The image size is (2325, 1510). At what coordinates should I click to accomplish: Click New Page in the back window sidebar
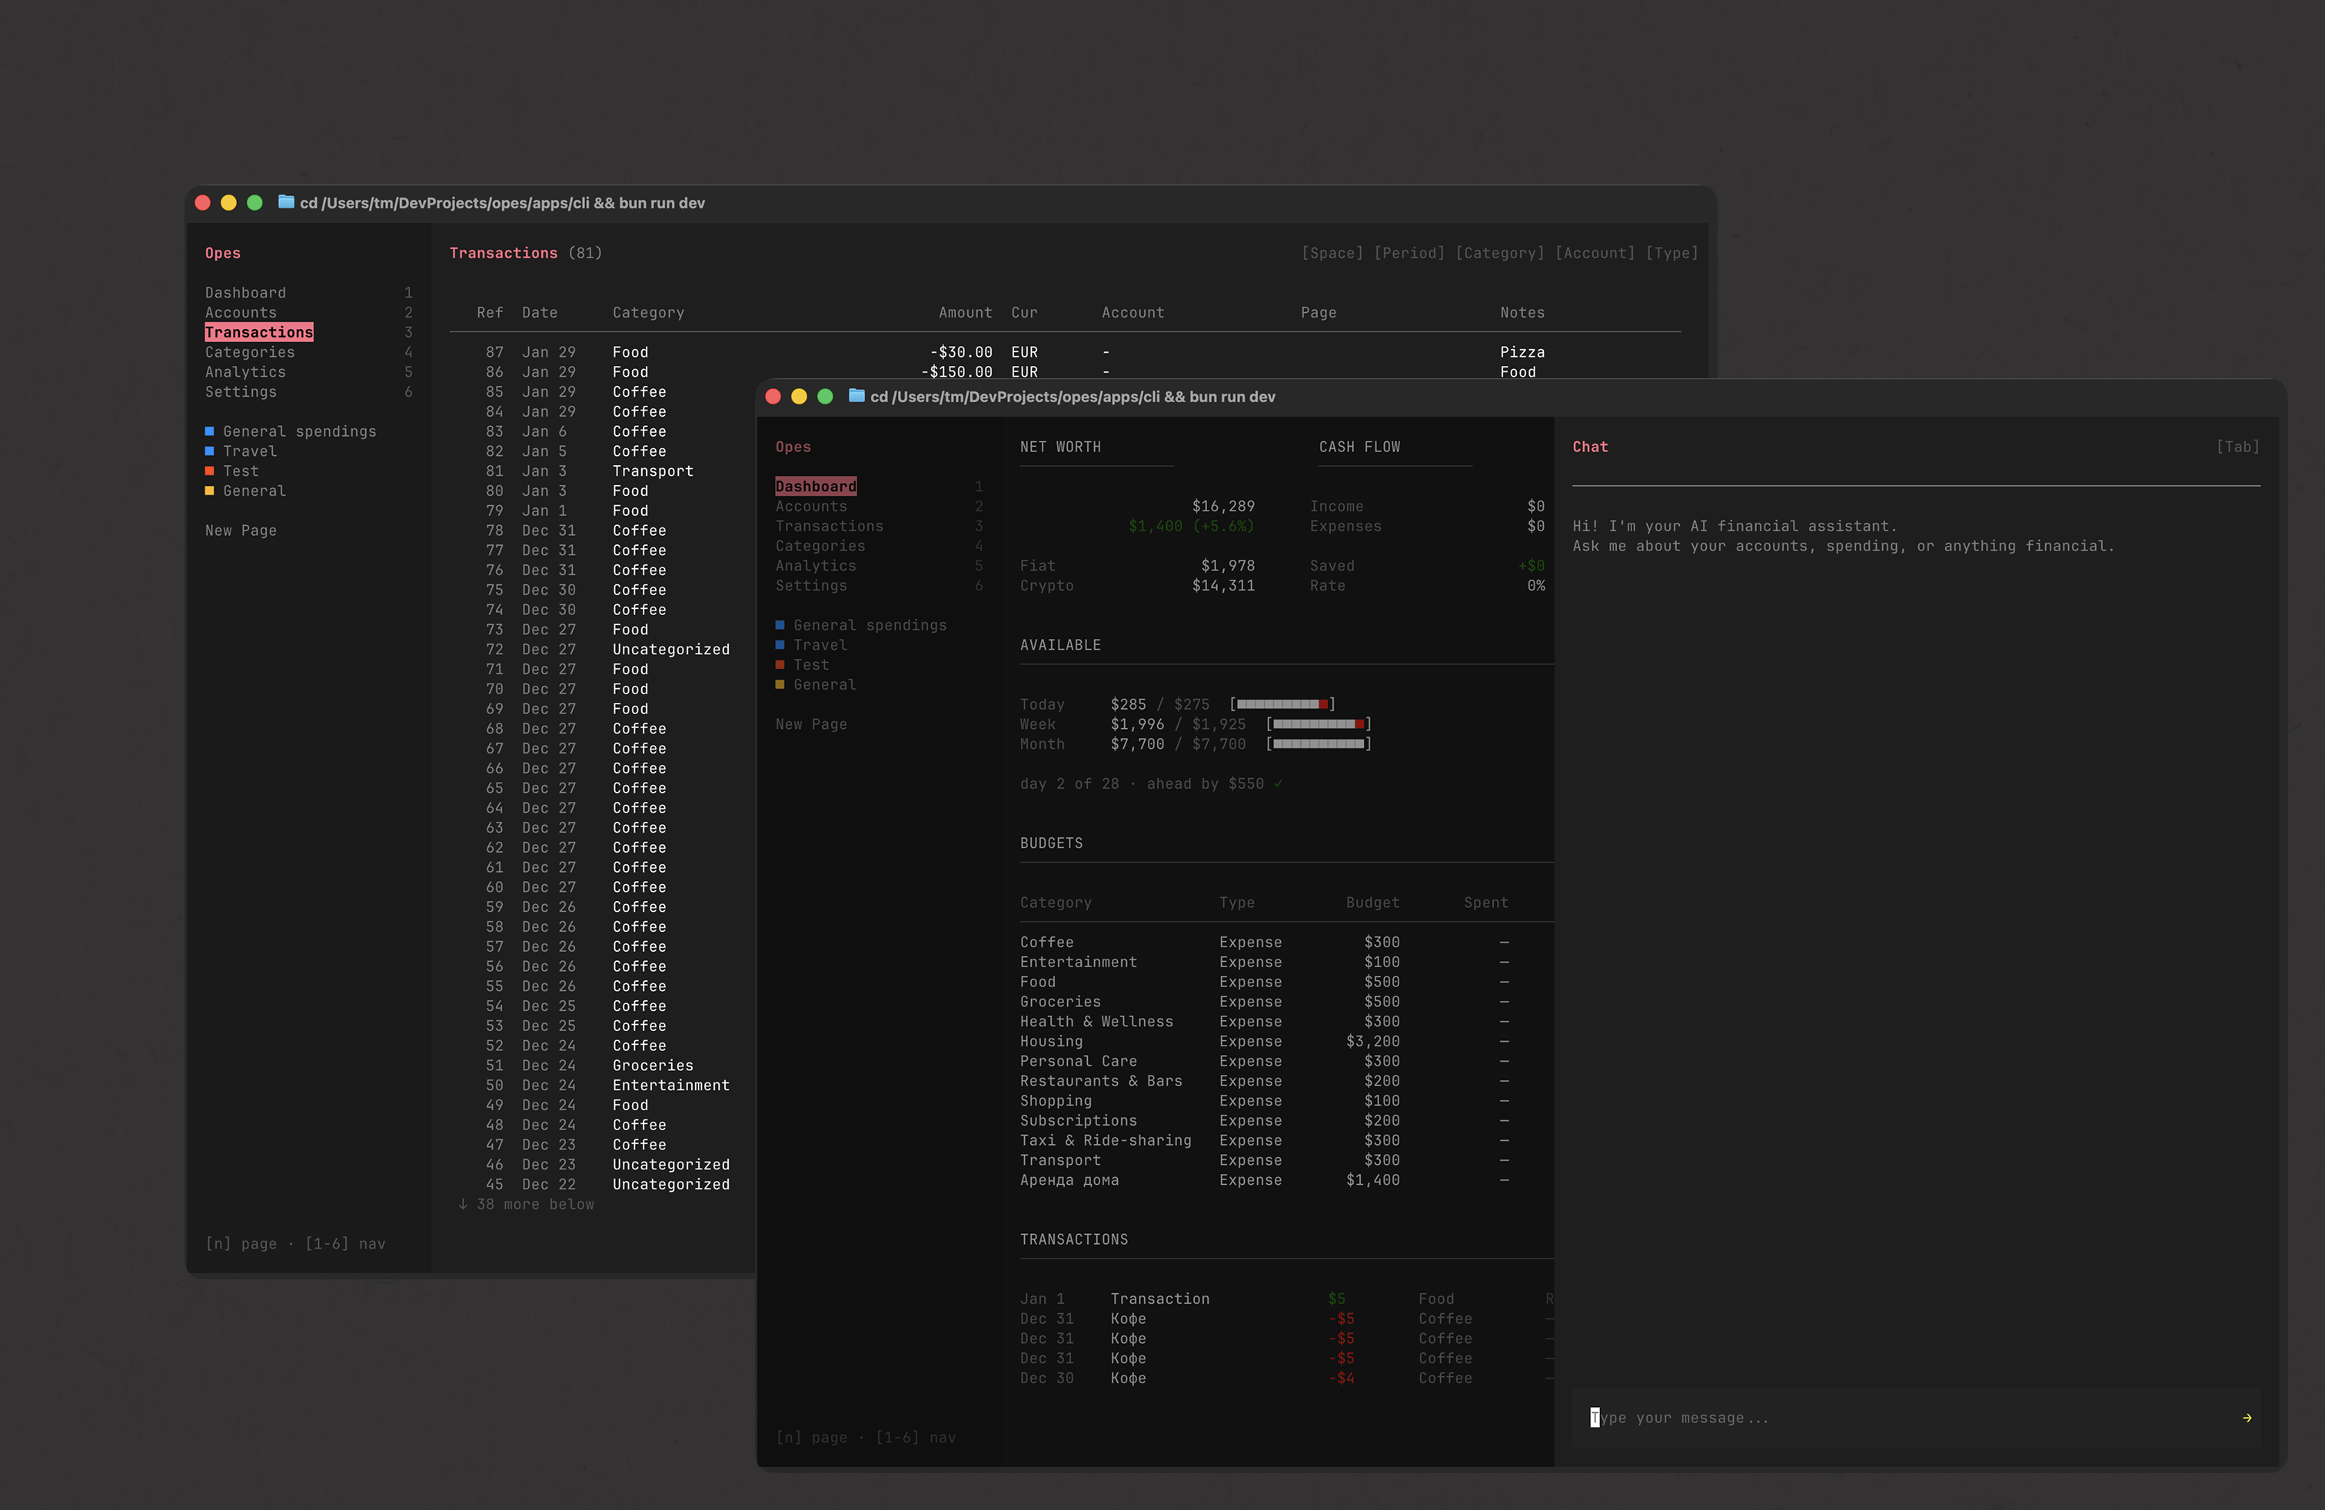[x=241, y=530]
